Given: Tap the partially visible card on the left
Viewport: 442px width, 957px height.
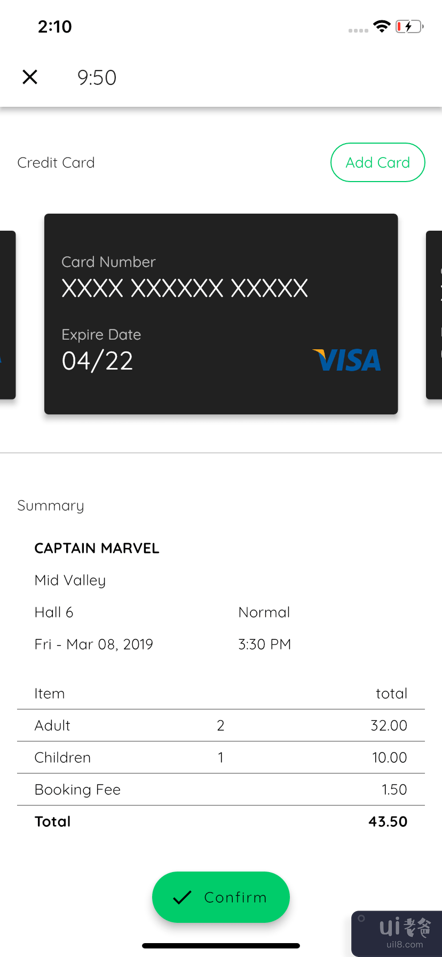Looking at the screenshot, I should pyautogui.click(x=7, y=315).
